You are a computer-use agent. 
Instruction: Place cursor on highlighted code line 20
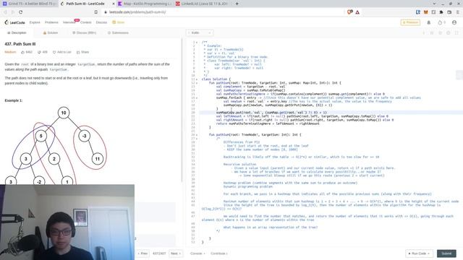(x=331, y=113)
